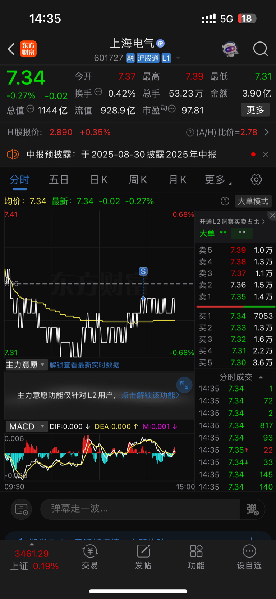Collapse the 分时成交 section arrow
Image resolution: width=276 pixels, height=599 pixels.
pyautogui.click(x=261, y=377)
